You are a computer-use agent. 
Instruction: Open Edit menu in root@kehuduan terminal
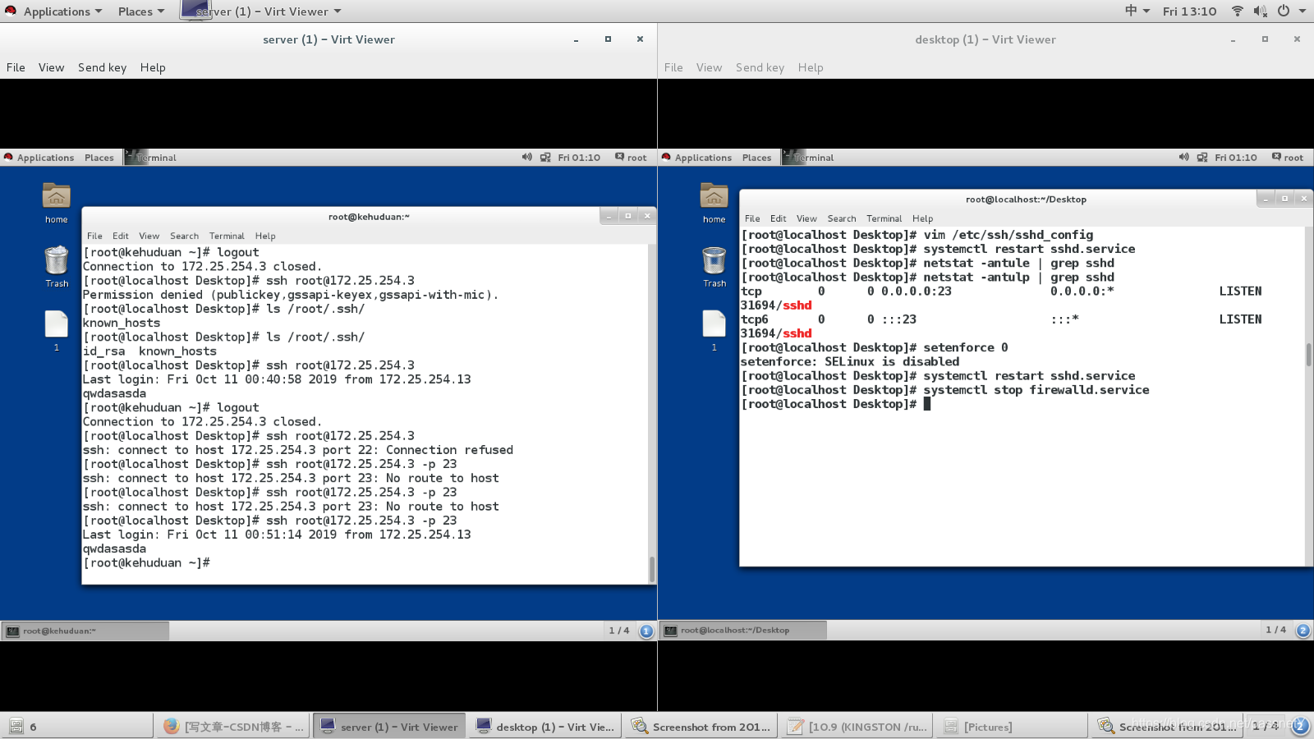click(x=121, y=236)
